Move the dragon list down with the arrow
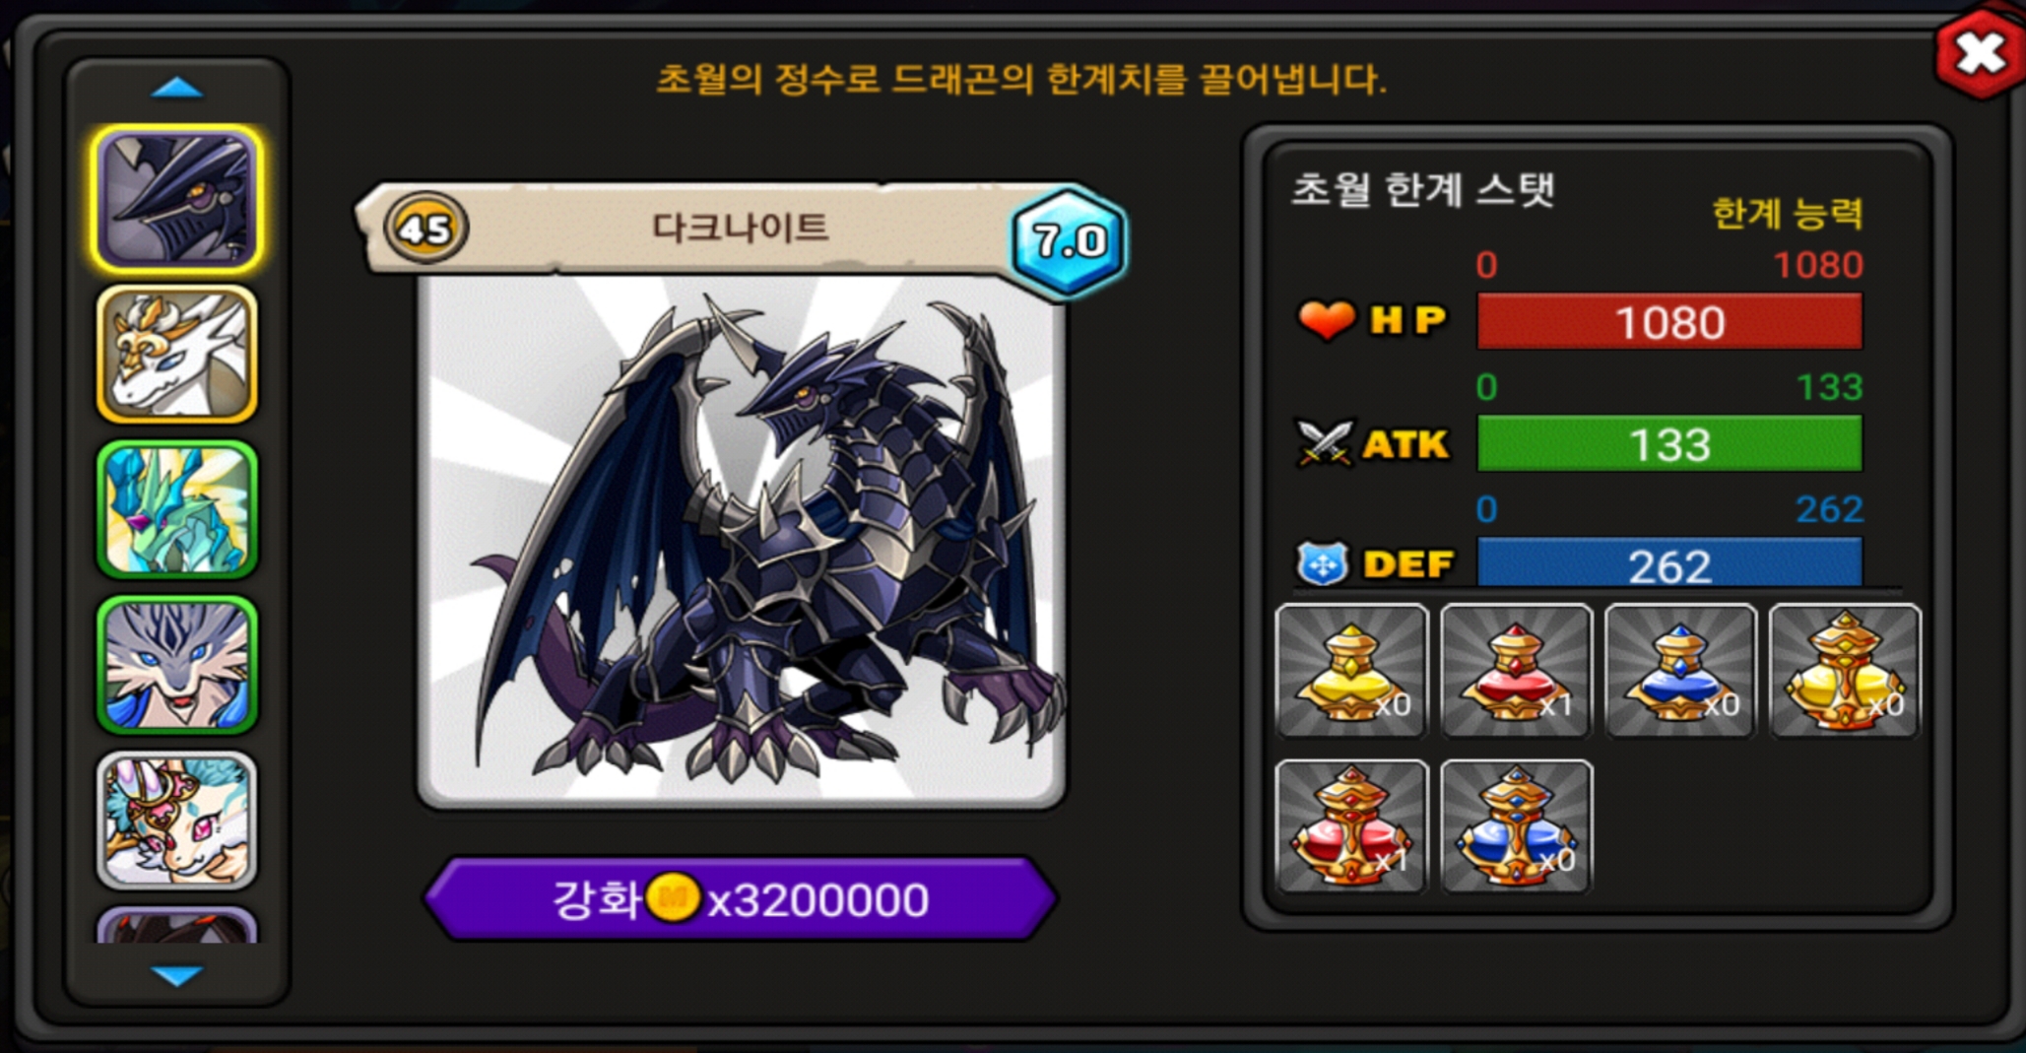This screenshot has height=1053, width=2026. [x=177, y=975]
